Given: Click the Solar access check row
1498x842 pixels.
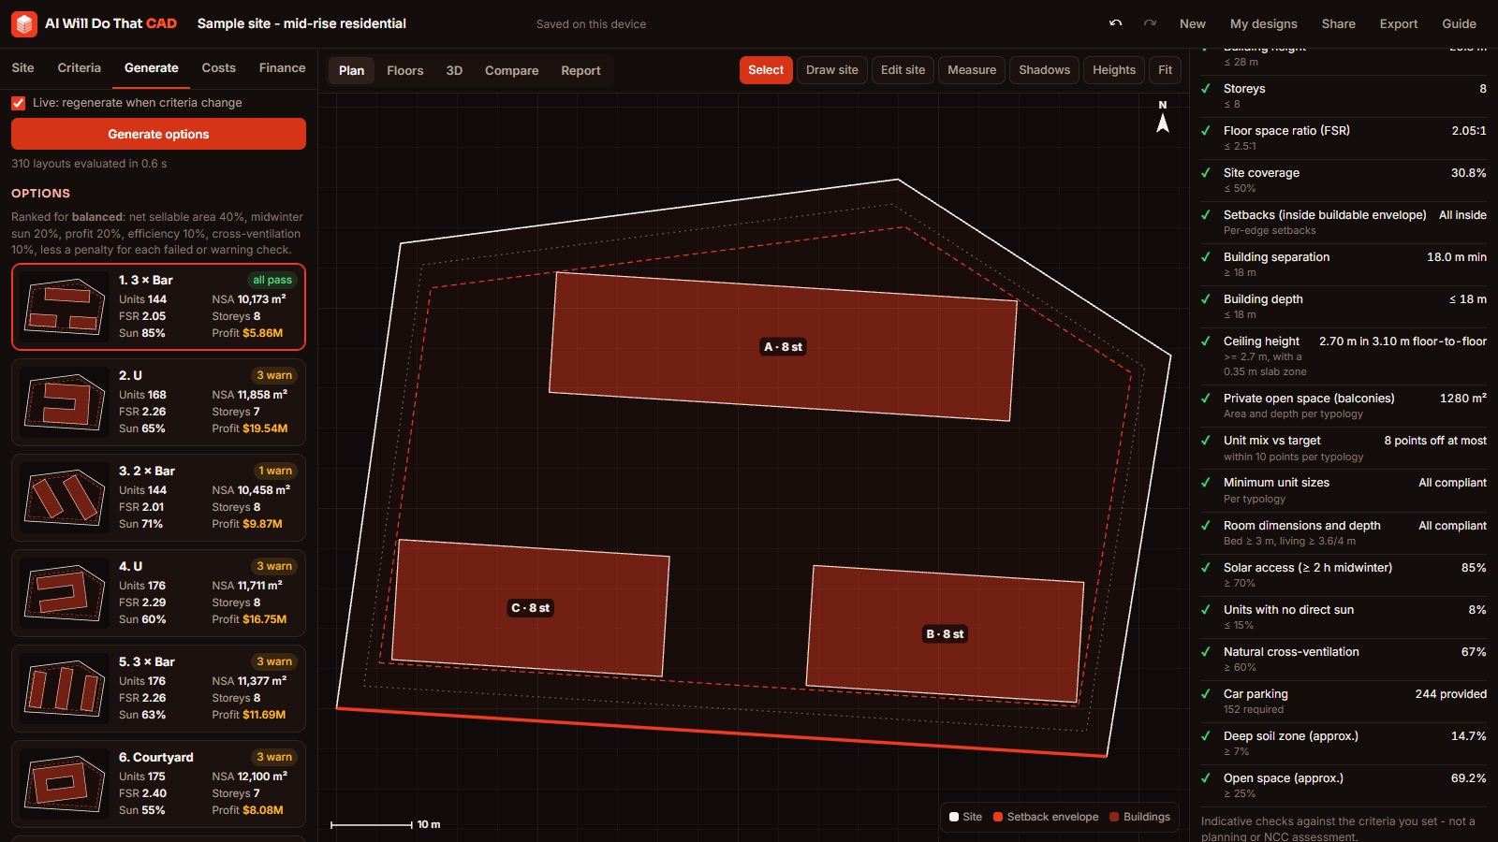Looking at the screenshot, I should 1344,574.
